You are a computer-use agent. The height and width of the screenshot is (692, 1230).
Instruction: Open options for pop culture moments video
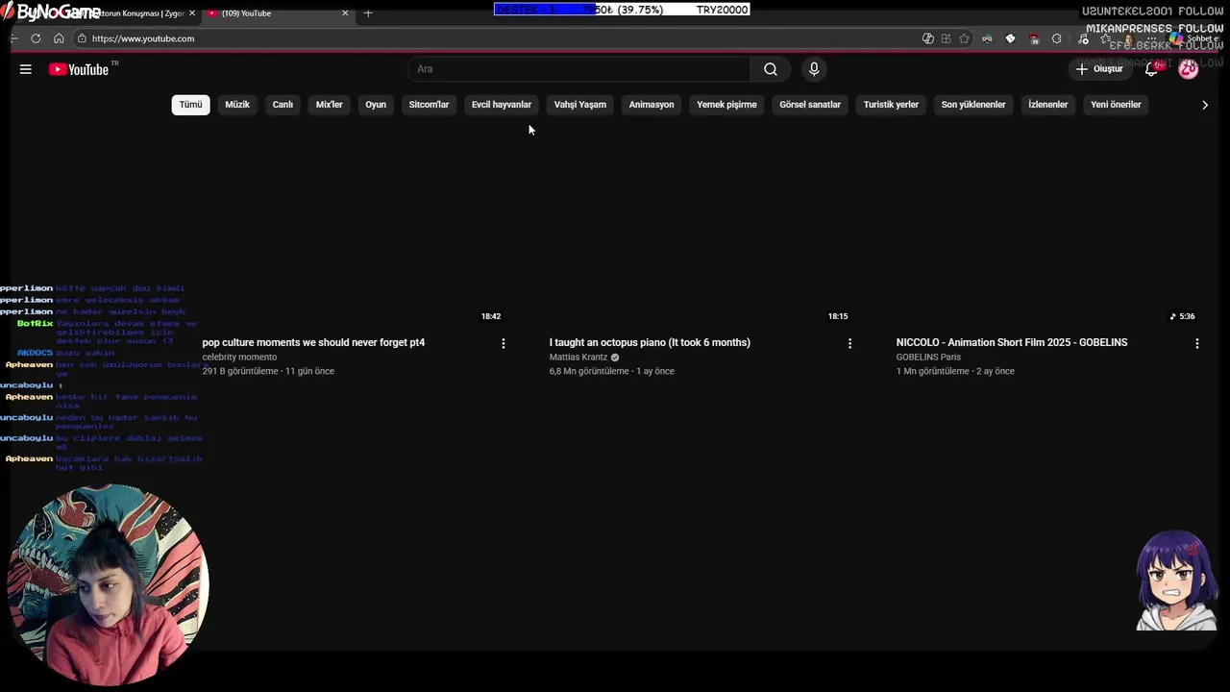pos(503,343)
